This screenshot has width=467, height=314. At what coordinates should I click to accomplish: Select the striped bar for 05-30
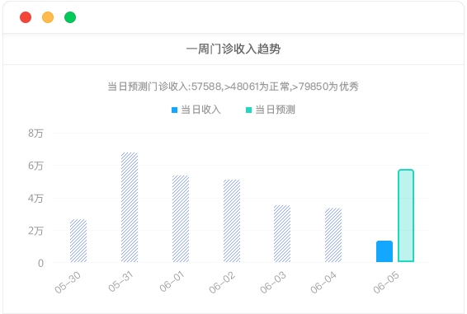[78, 241]
